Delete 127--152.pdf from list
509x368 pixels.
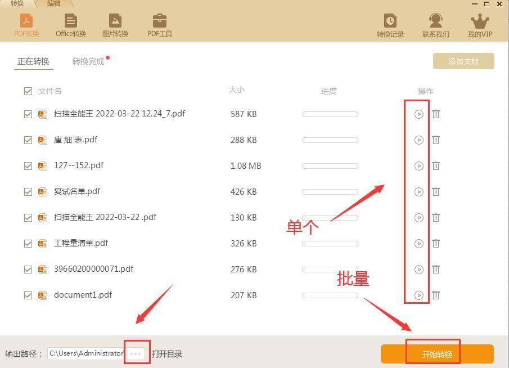[436, 166]
